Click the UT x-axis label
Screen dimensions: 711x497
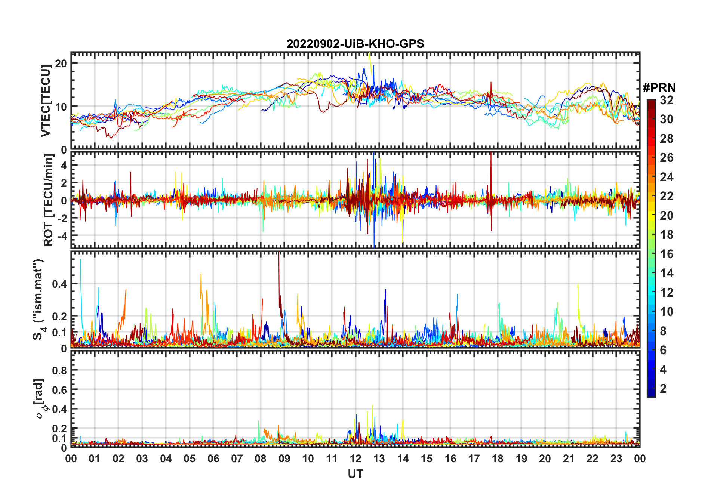tap(355, 474)
